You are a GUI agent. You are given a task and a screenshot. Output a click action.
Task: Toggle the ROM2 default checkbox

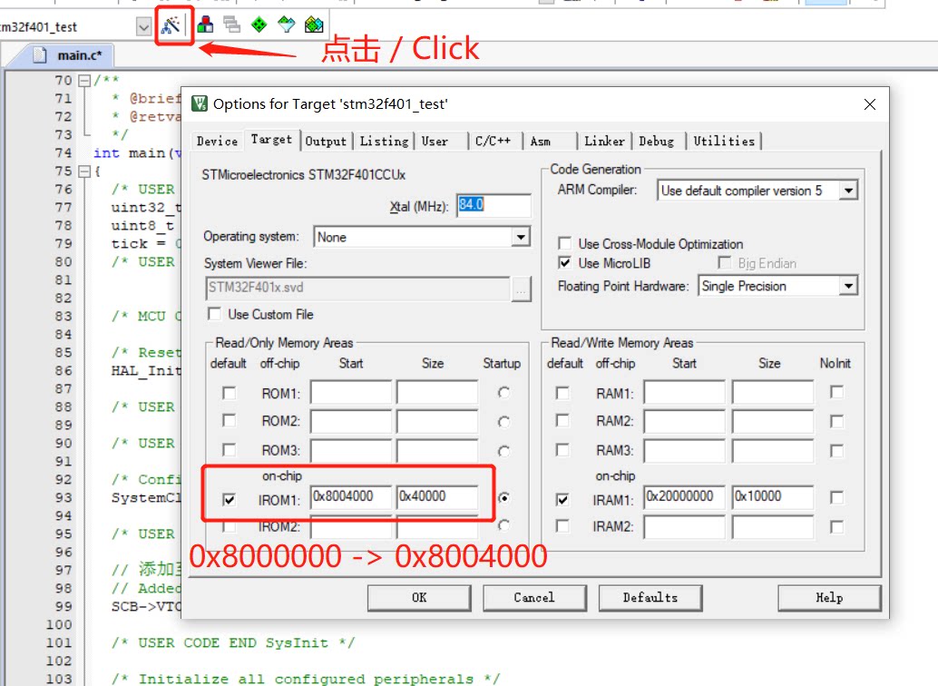point(229,421)
